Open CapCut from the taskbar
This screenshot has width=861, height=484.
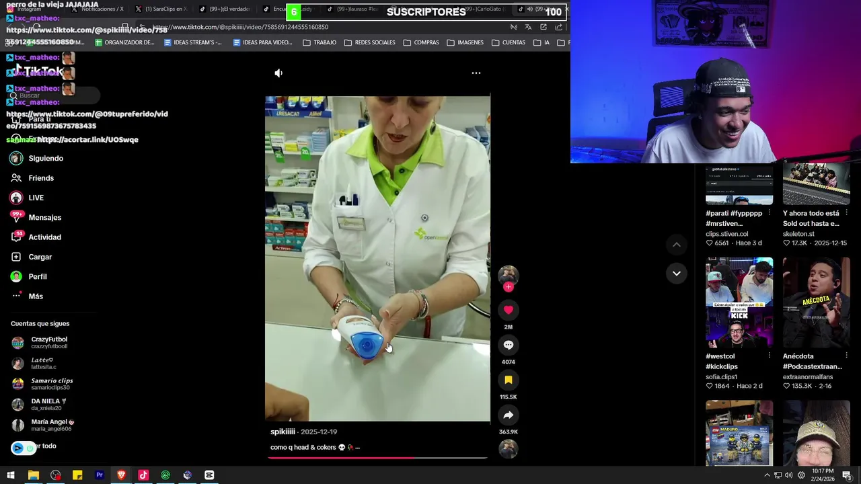tap(209, 475)
